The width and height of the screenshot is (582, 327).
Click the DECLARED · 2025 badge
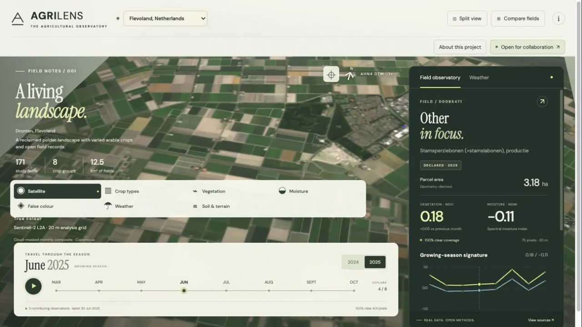pos(440,165)
